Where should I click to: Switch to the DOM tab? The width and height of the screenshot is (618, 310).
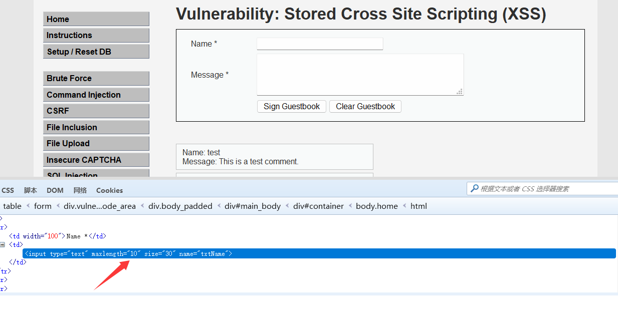(x=55, y=190)
